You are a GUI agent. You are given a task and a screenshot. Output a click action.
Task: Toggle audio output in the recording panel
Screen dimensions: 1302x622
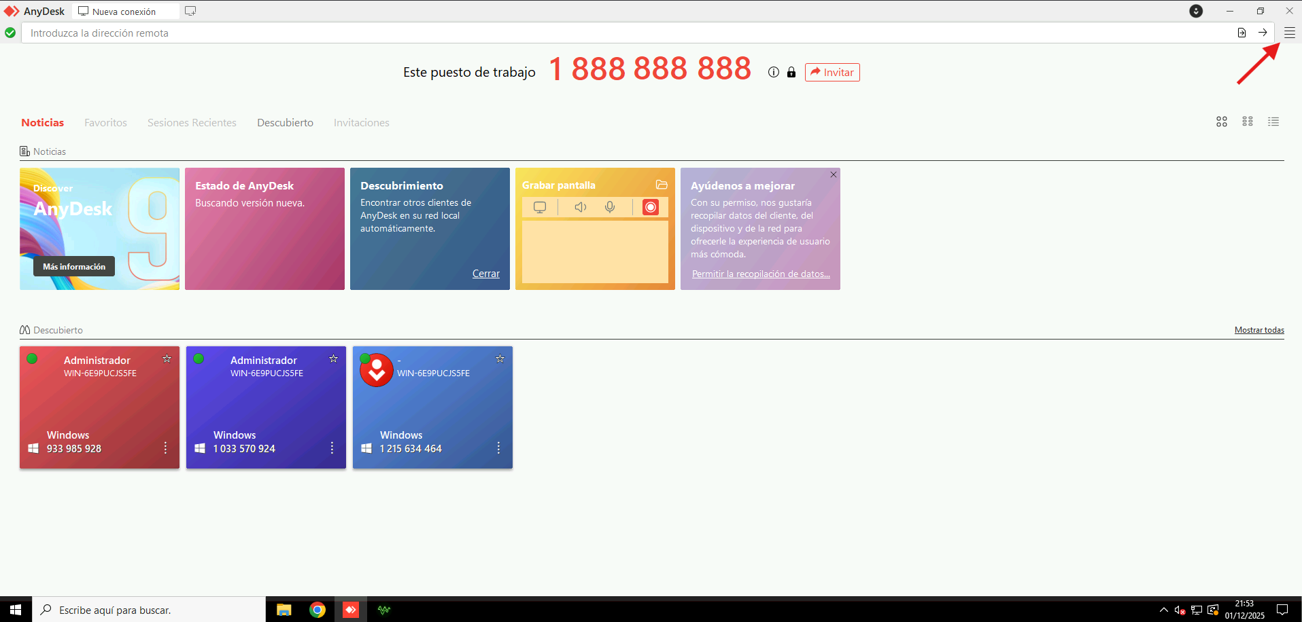[x=579, y=207]
